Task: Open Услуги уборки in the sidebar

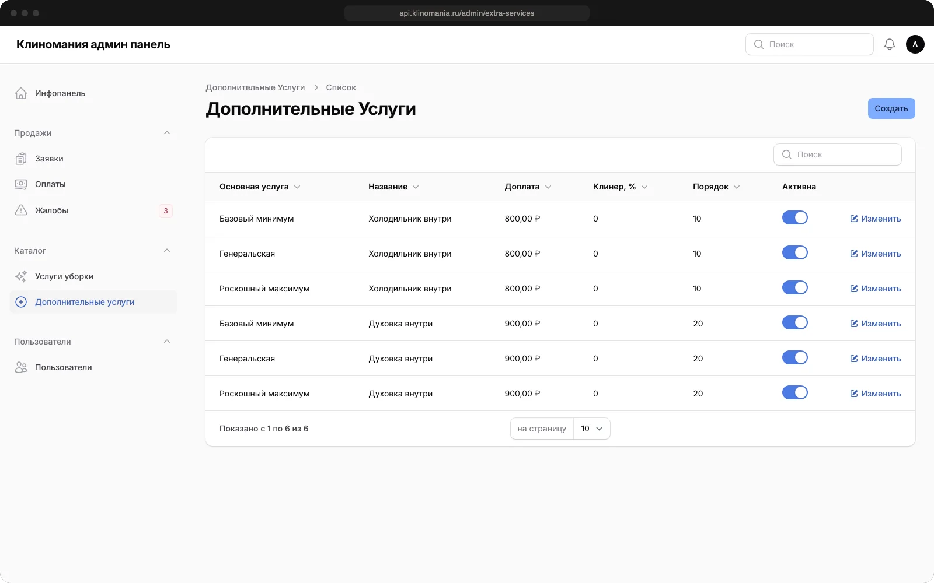Action: coord(93,276)
